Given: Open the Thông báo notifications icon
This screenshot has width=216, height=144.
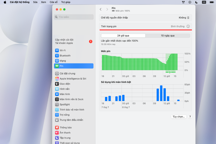Looking at the screenshot, I should coord(57,128).
